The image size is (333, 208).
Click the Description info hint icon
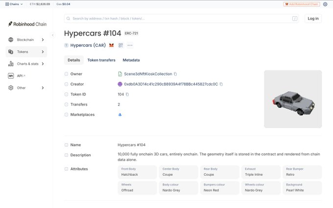pos(66,155)
